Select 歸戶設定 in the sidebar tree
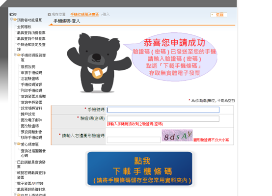The image size is (272, 196). coord(28,114)
